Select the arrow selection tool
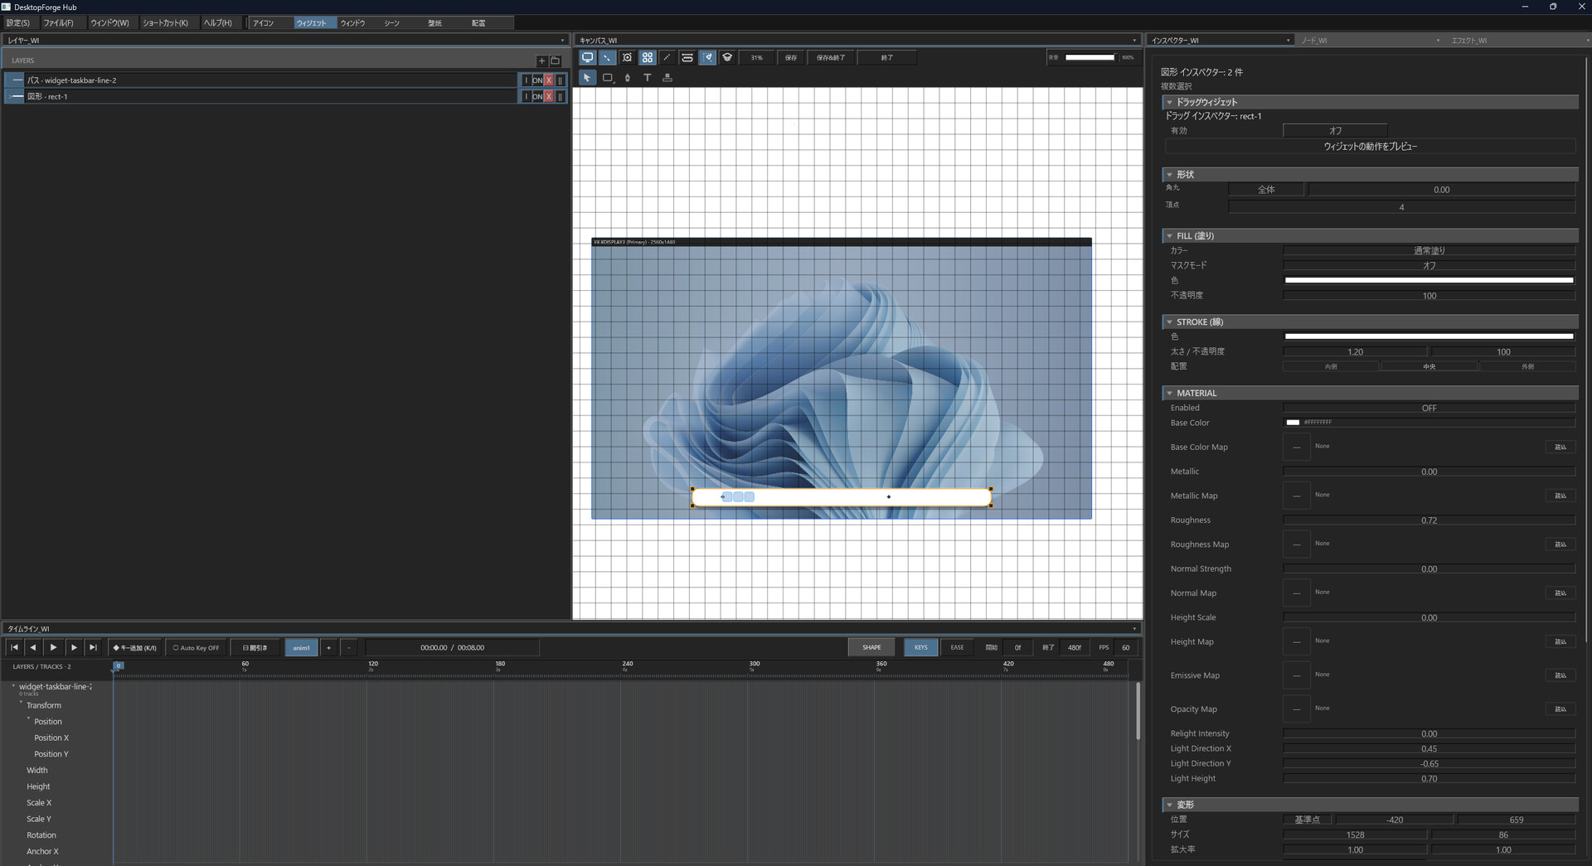This screenshot has width=1592, height=866. point(587,77)
